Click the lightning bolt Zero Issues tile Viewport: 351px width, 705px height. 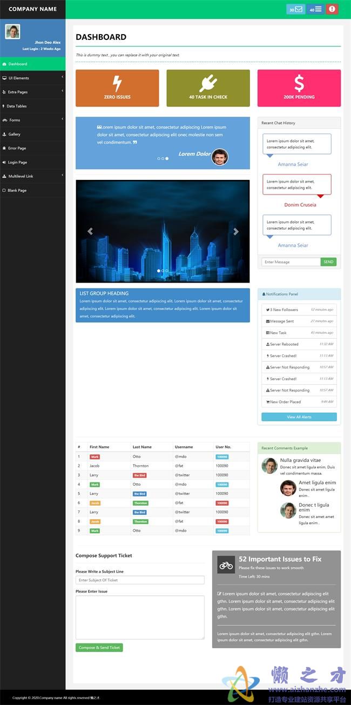pyautogui.click(x=117, y=88)
